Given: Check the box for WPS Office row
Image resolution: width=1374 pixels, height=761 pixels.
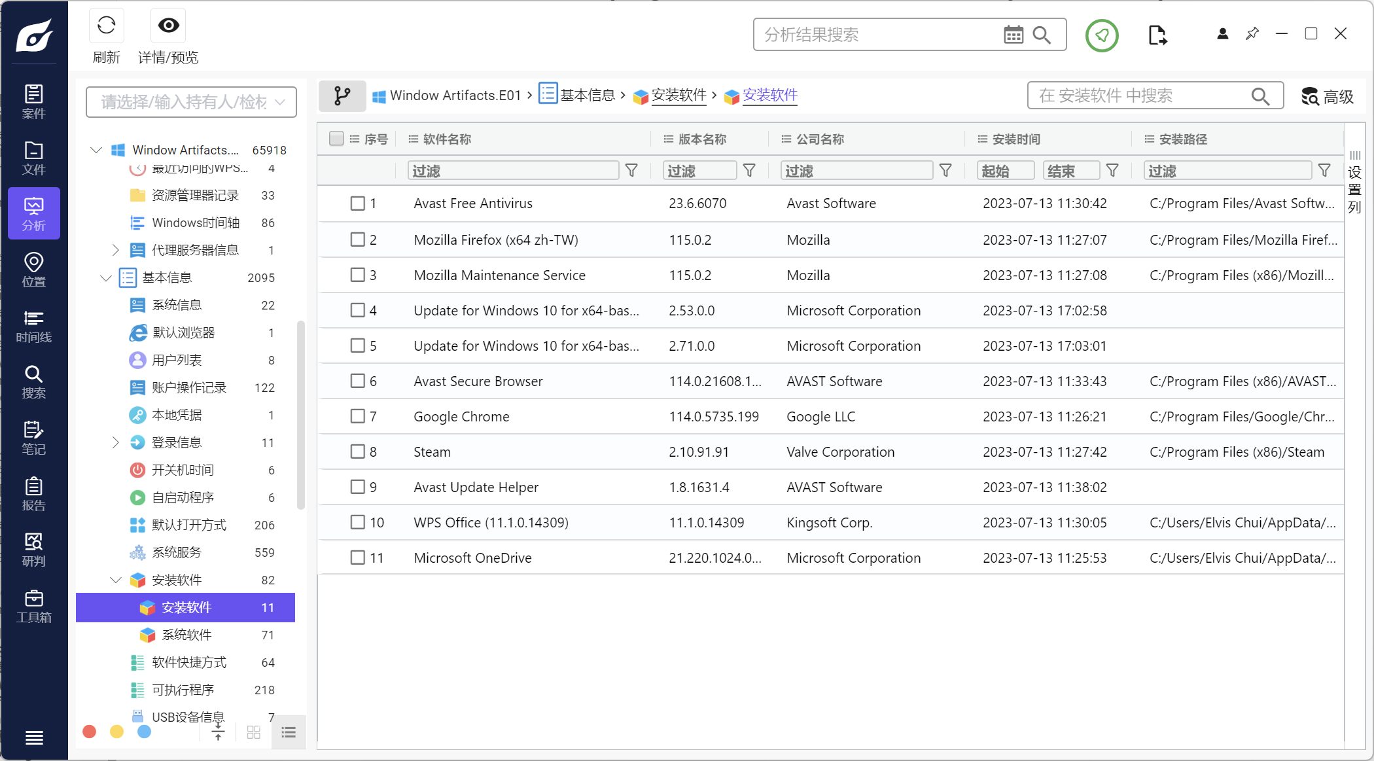Looking at the screenshot, I should [x=357, y=522].
